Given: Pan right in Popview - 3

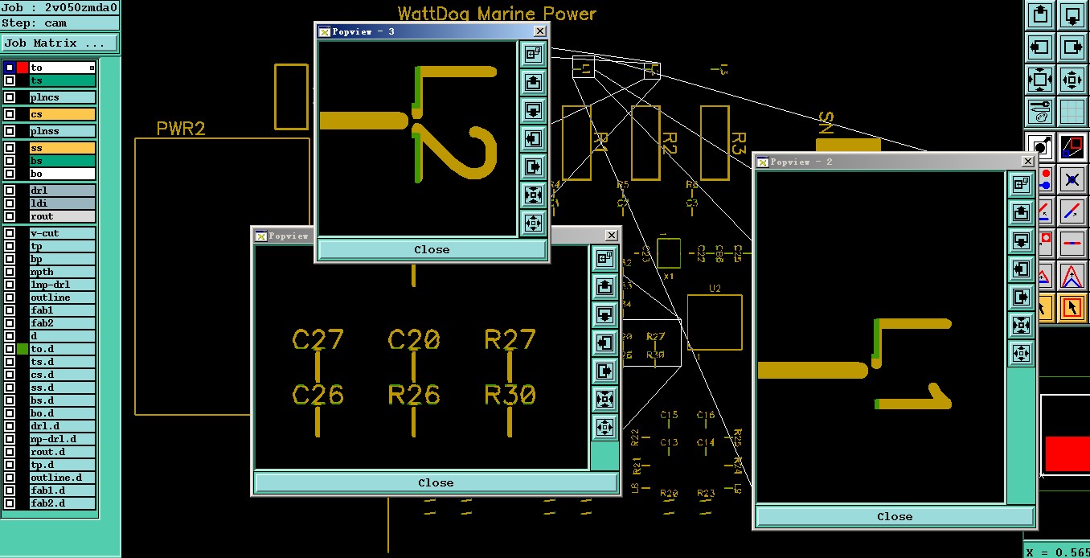Looking at the screenshot, I should click(x=533, y=166).
